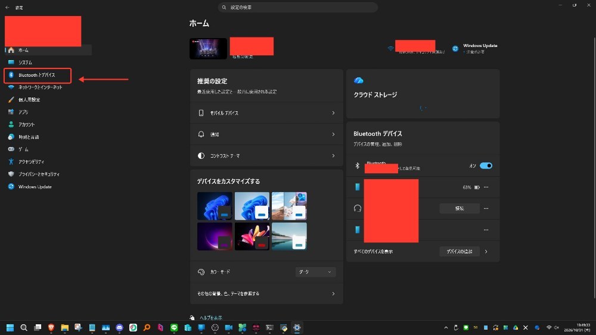The width and height of the screenshot is (596, 335).
Task: Click the cloud storage OneDrive icon
Action: coord(358,80)
